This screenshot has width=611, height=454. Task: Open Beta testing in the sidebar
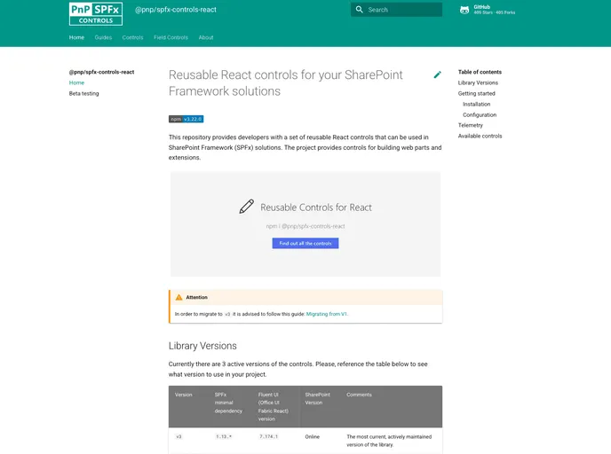point(83,93)
